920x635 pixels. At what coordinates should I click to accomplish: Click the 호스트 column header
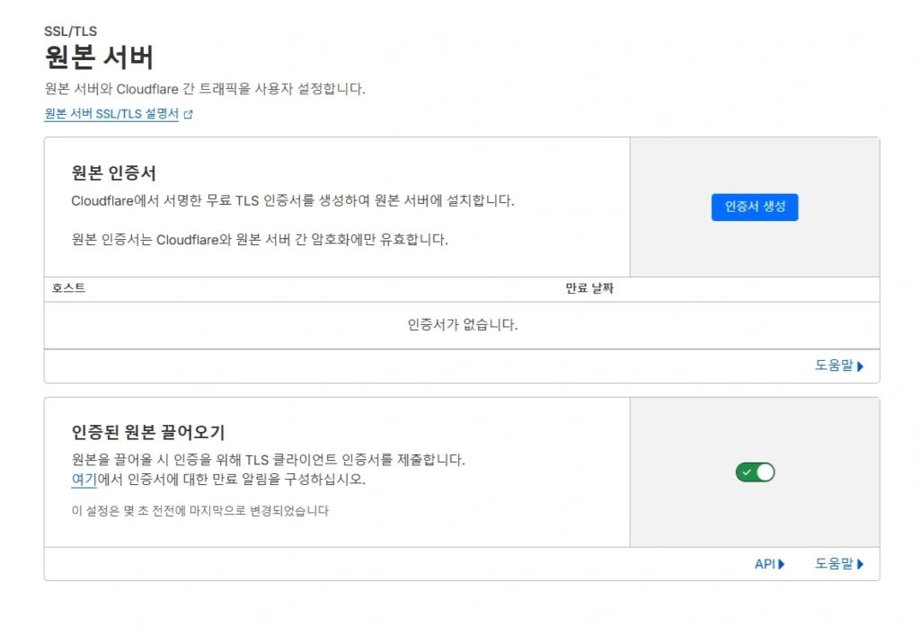[x=68, y=288]
